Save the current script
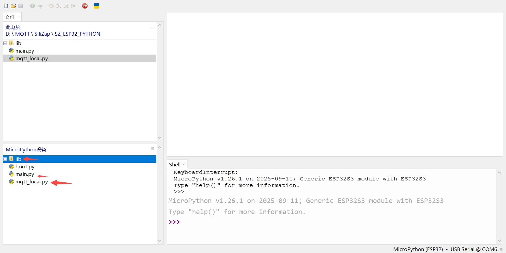The width and height of the screenshot is (506, 253). point(20,6)
